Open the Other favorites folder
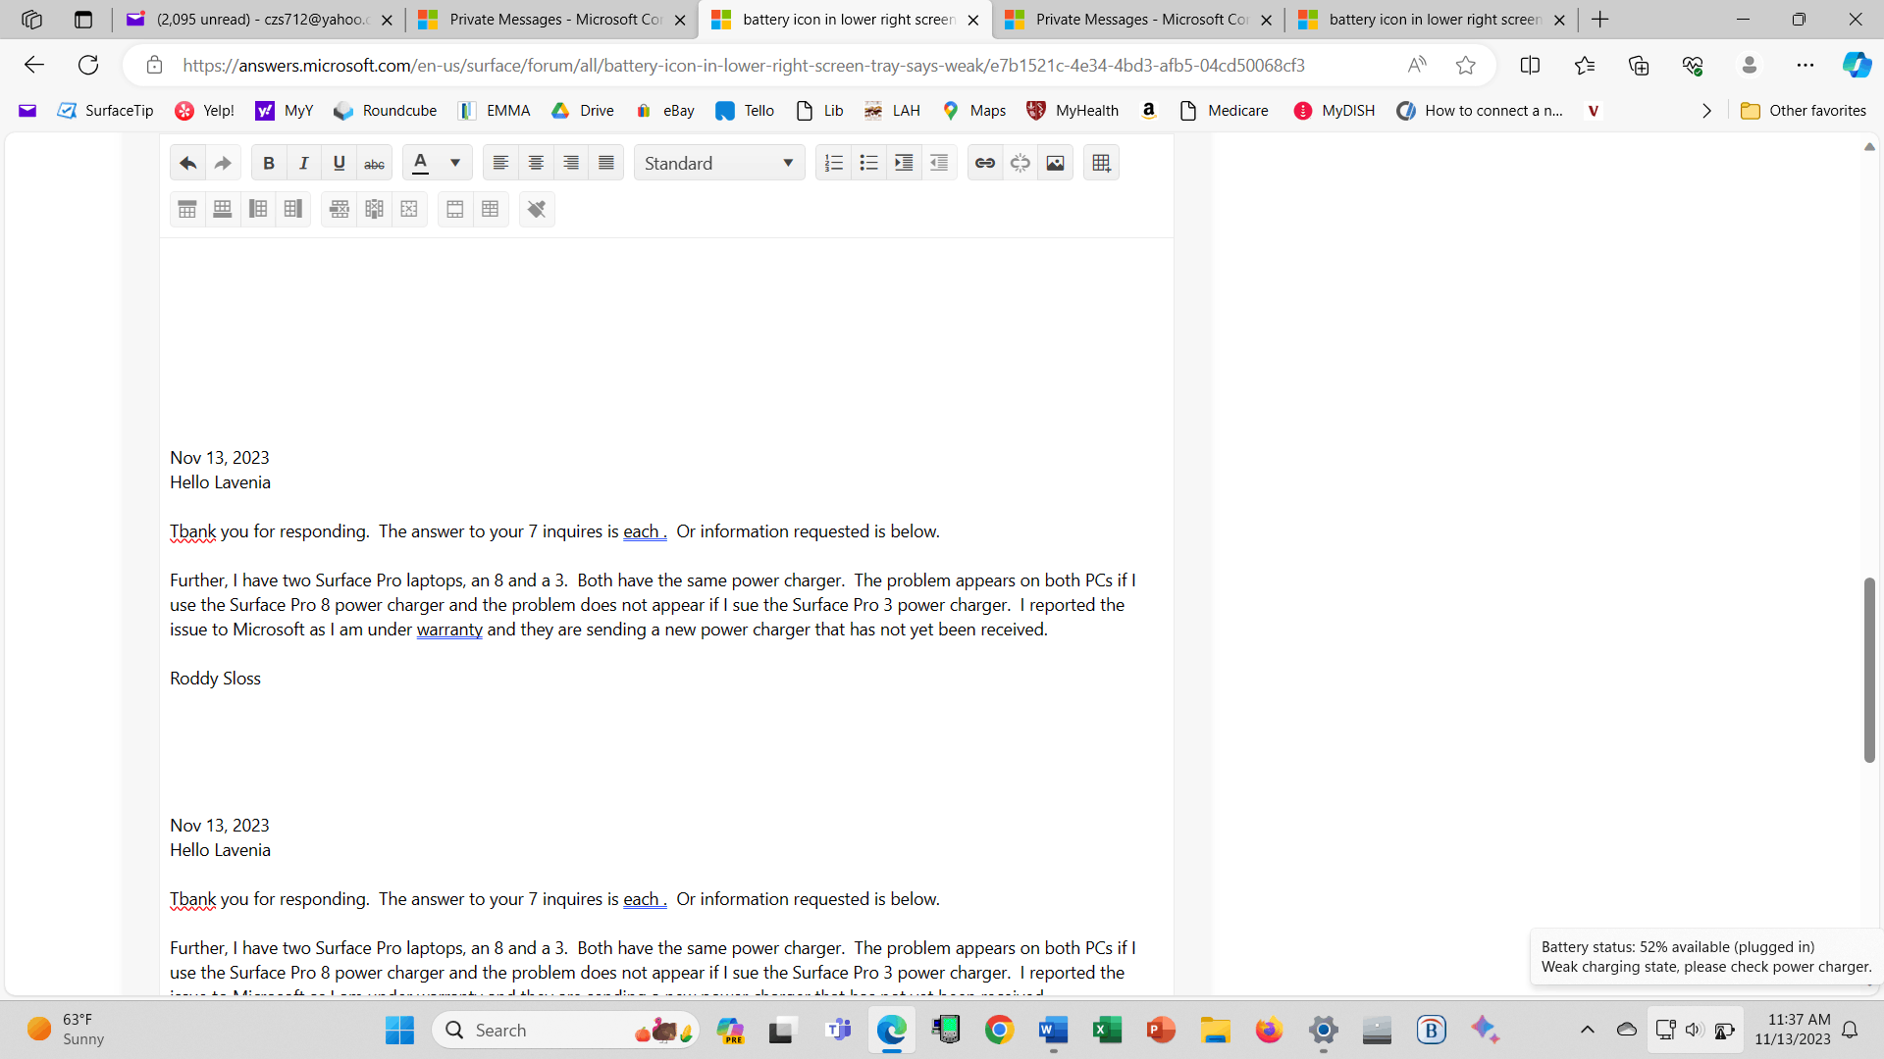1884x1059 pixels. (1803, 111)
